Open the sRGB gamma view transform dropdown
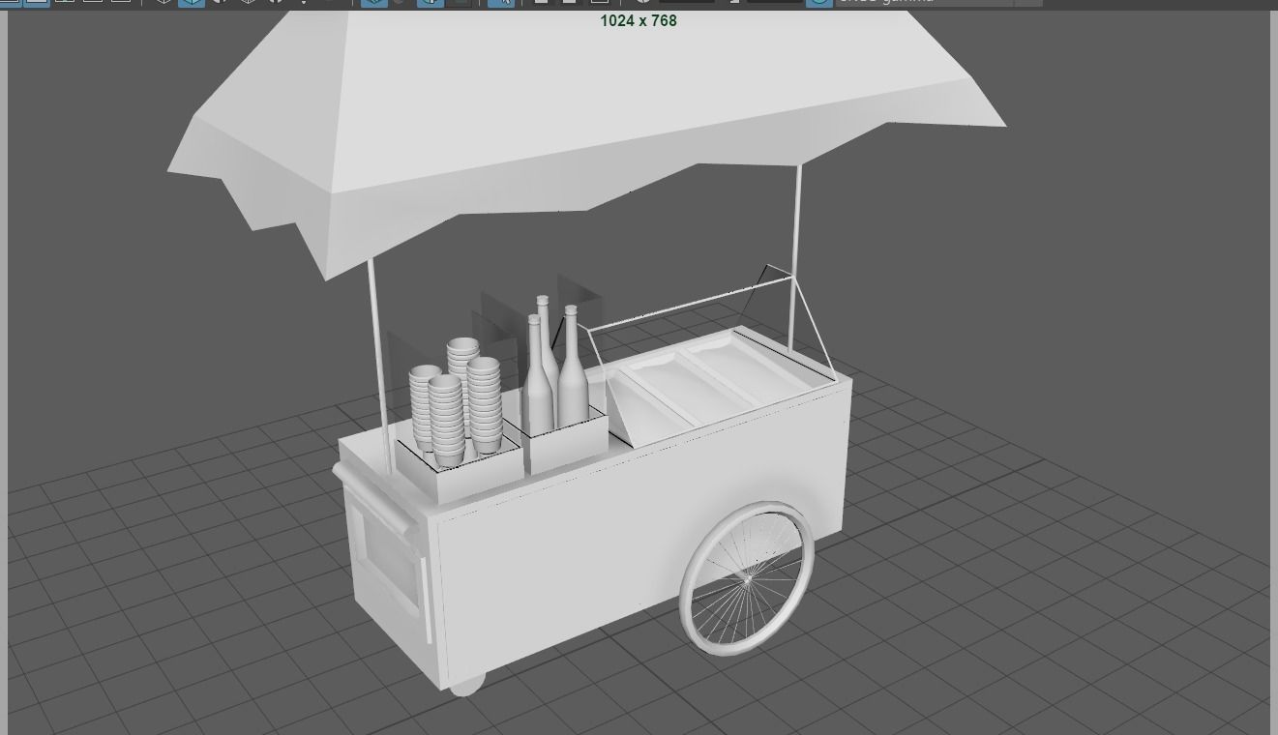Viewport: 1278px width, 735px height. 938,3
